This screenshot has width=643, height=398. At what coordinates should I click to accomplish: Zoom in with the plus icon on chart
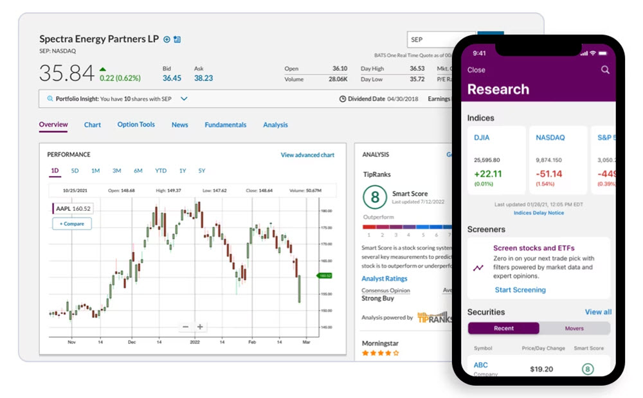point(200,327)
